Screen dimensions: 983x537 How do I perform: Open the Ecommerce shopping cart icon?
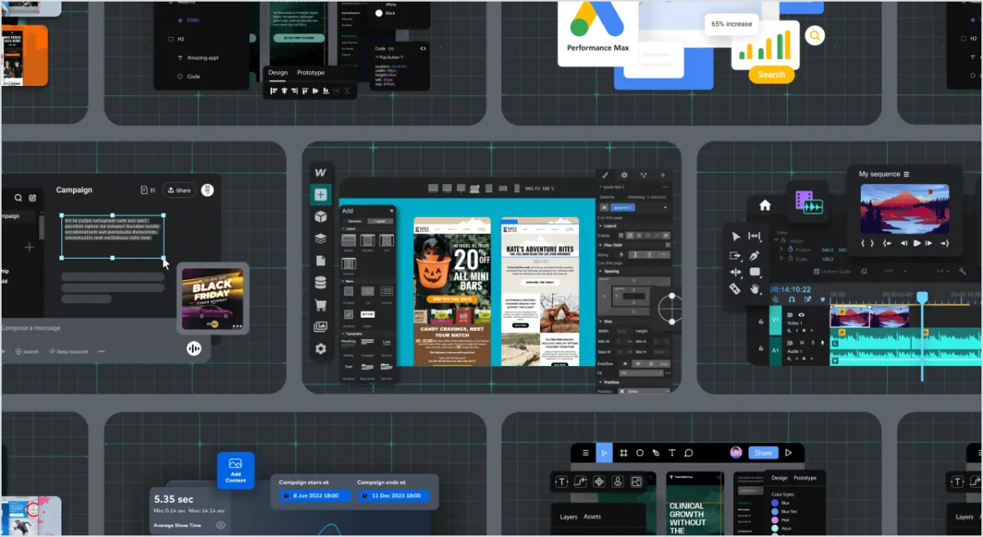(320, 305)
